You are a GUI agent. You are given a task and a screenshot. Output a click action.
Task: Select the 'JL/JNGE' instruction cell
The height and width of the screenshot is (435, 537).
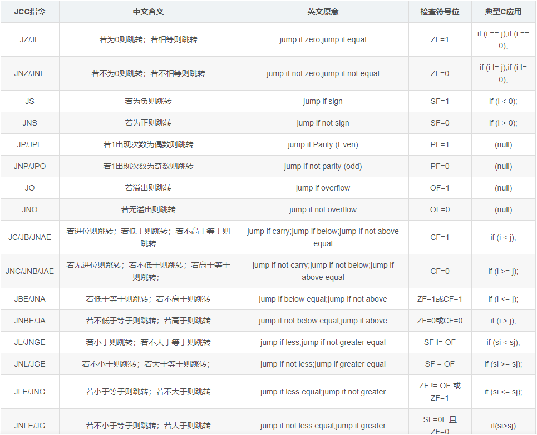(30, 342)
